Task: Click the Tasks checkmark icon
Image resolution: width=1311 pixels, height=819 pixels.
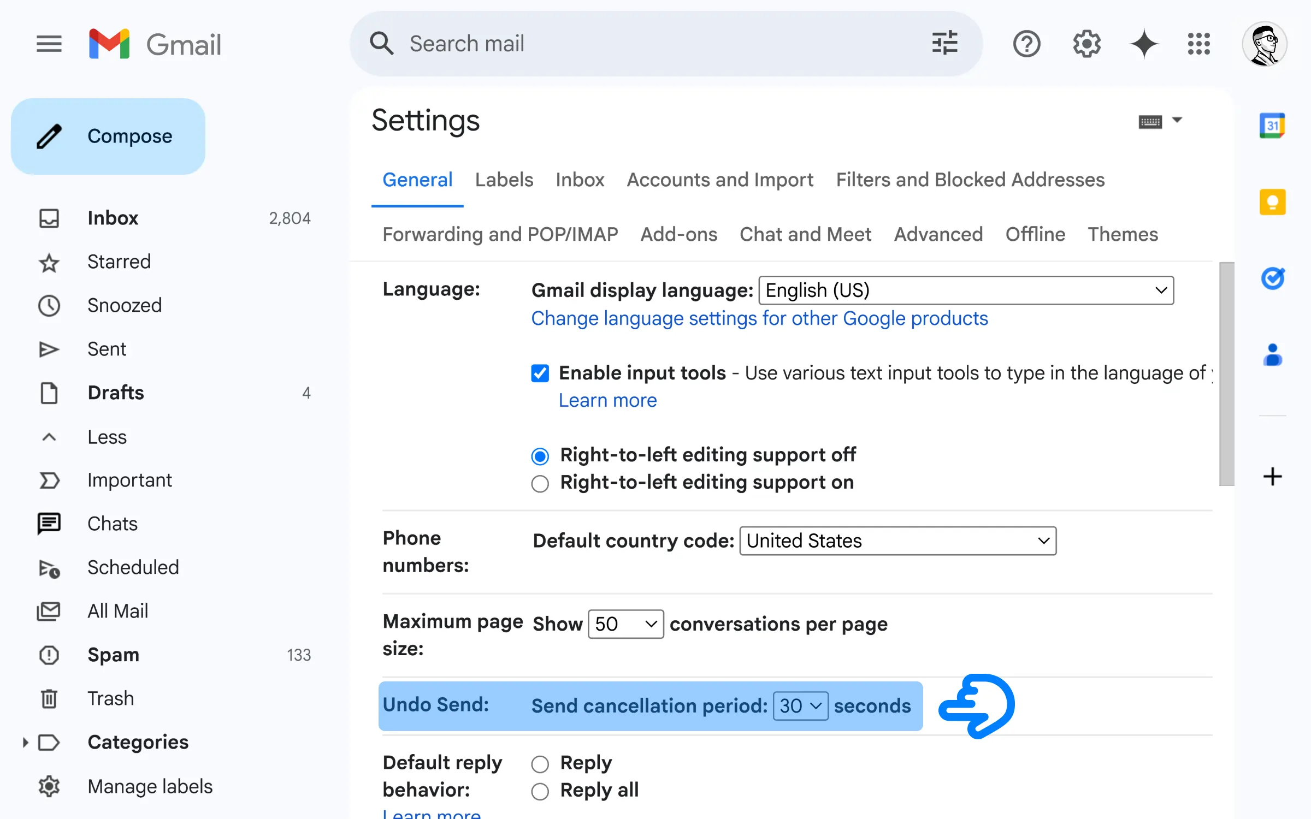Action: 1272,275
